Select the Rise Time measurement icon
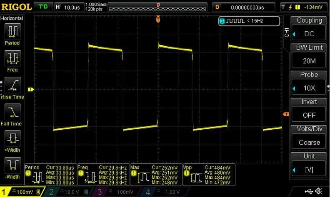The height and width of the screenshot is (197, 330). point(12,85)
